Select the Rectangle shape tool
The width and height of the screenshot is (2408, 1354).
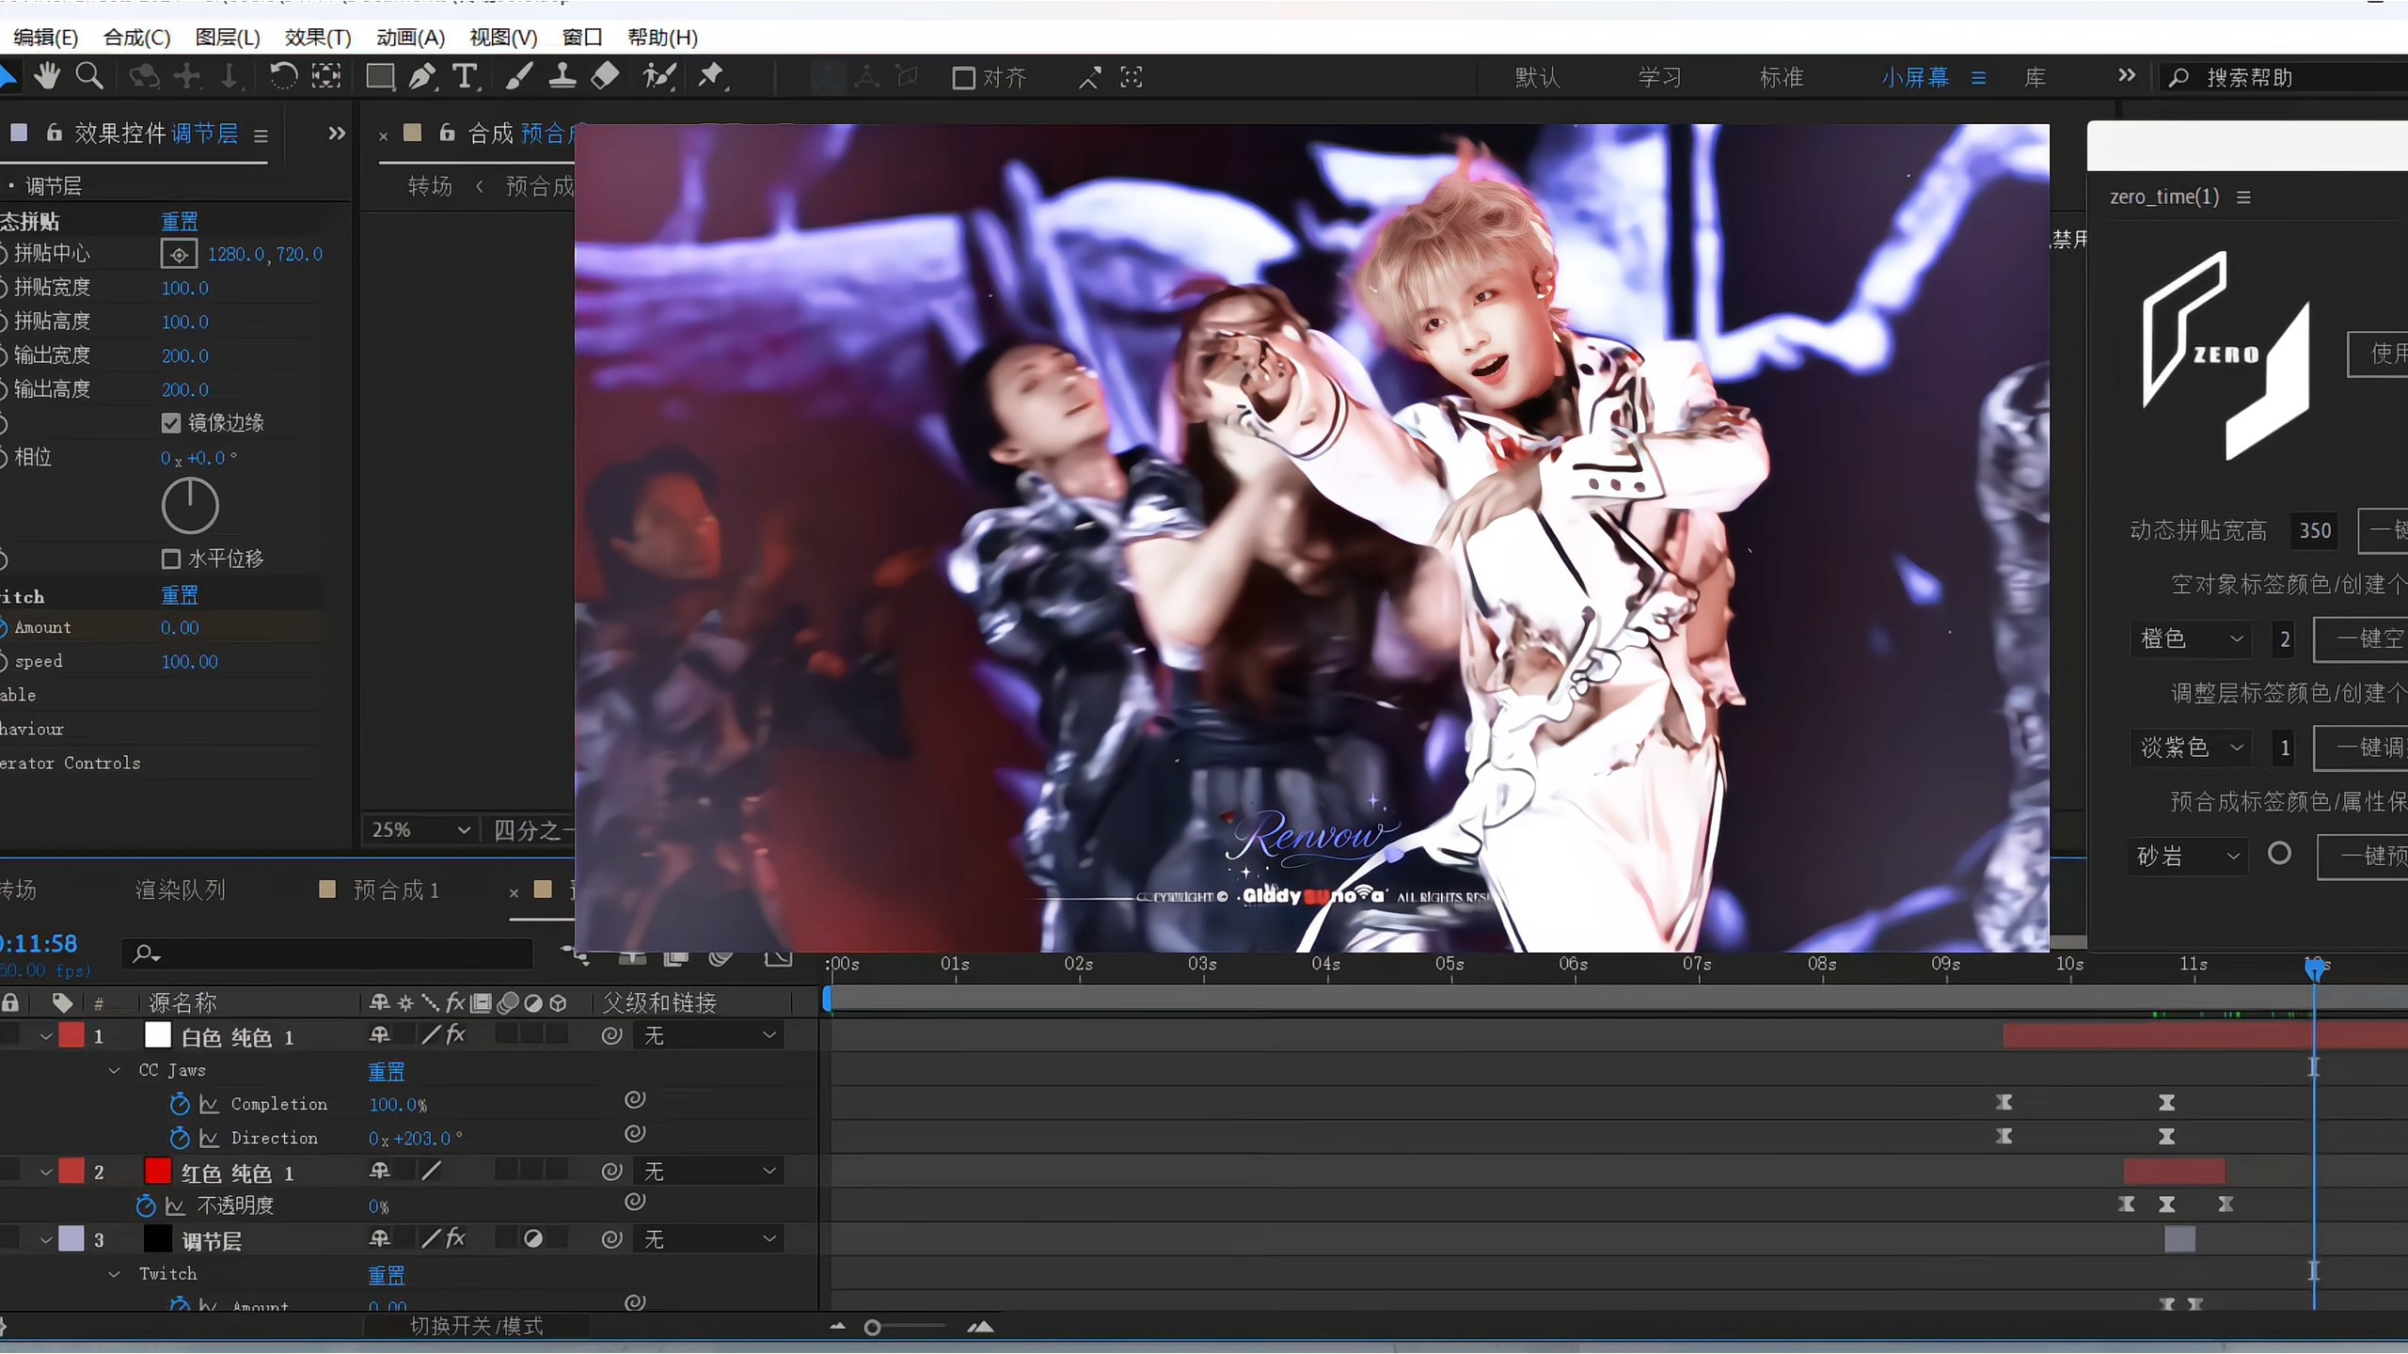tap(380, 76)
